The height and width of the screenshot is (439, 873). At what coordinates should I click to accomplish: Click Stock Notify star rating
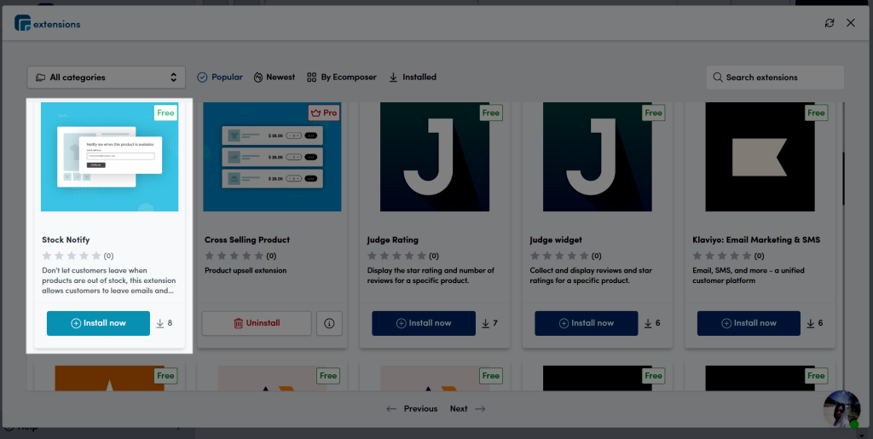point(72,256)
